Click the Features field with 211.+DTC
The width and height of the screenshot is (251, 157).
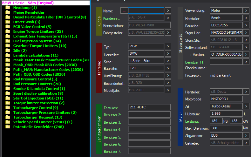[x=149, y=107]
